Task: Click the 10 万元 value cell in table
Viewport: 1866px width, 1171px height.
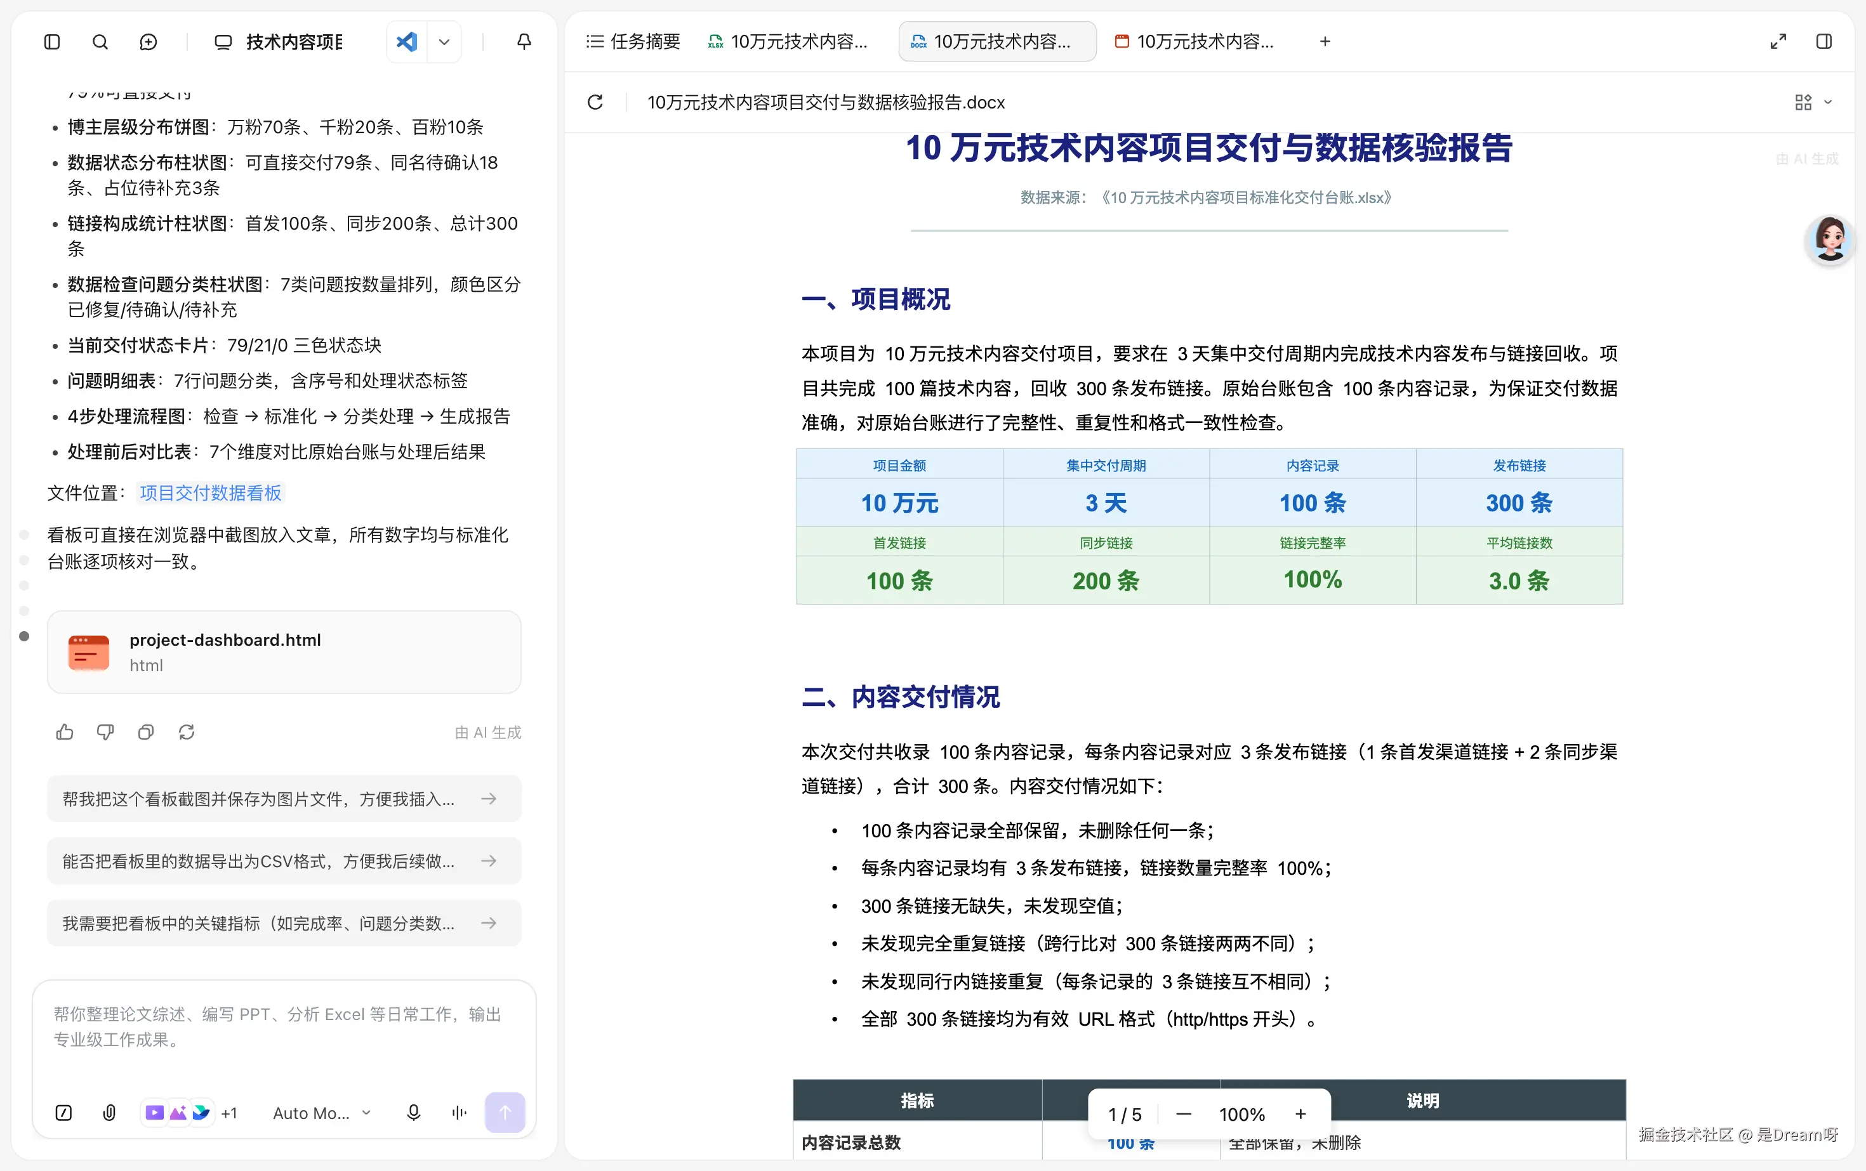Action: 899,504
